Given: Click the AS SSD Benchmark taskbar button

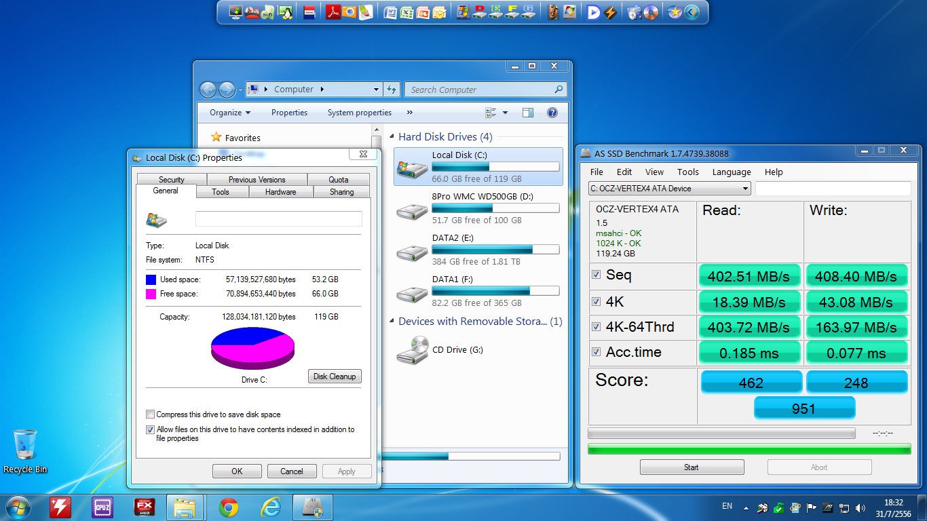Looking at the screenshot, I should 312,507.
